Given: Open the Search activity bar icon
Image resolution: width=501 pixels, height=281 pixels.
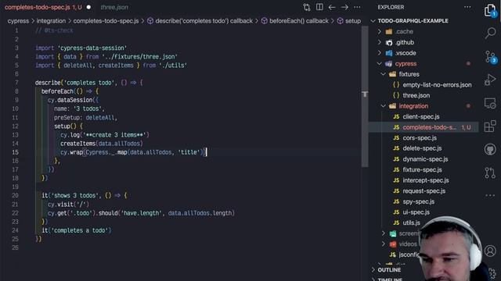Looking at the screenshot, I should [490, 33].
